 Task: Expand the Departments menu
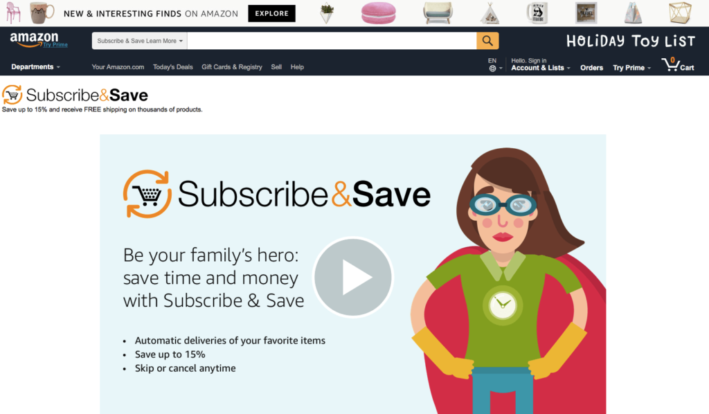35,67
